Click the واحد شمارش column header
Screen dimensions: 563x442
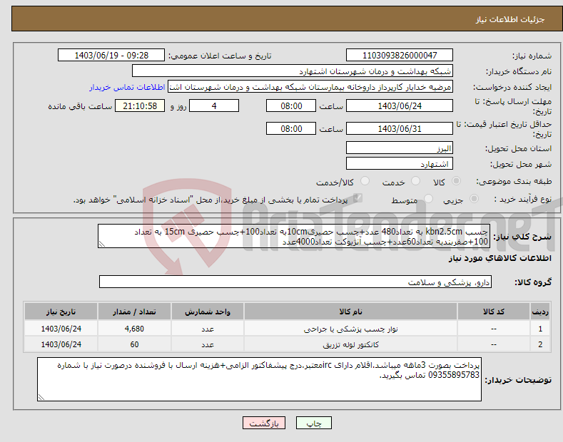208,312
